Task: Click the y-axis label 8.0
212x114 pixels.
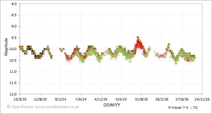Action: tap(14, 4)
